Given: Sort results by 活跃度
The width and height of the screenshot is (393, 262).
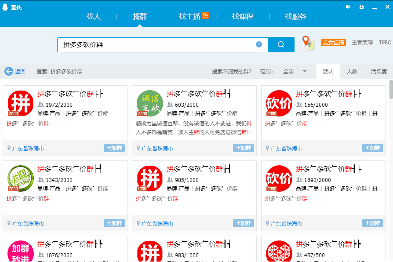Looking at the screenshot, I should (x=379, y=72).
